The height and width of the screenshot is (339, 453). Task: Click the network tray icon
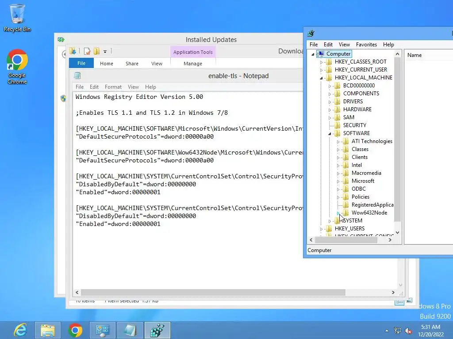click(398, 331)
